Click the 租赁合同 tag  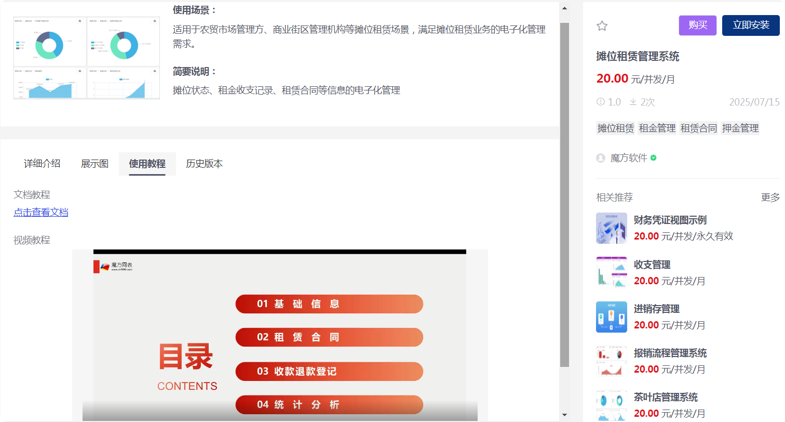(698, 128)
